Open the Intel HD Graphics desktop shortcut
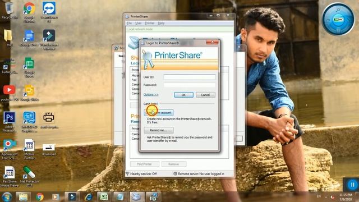The image size is (359, 202). coord(29,122)
